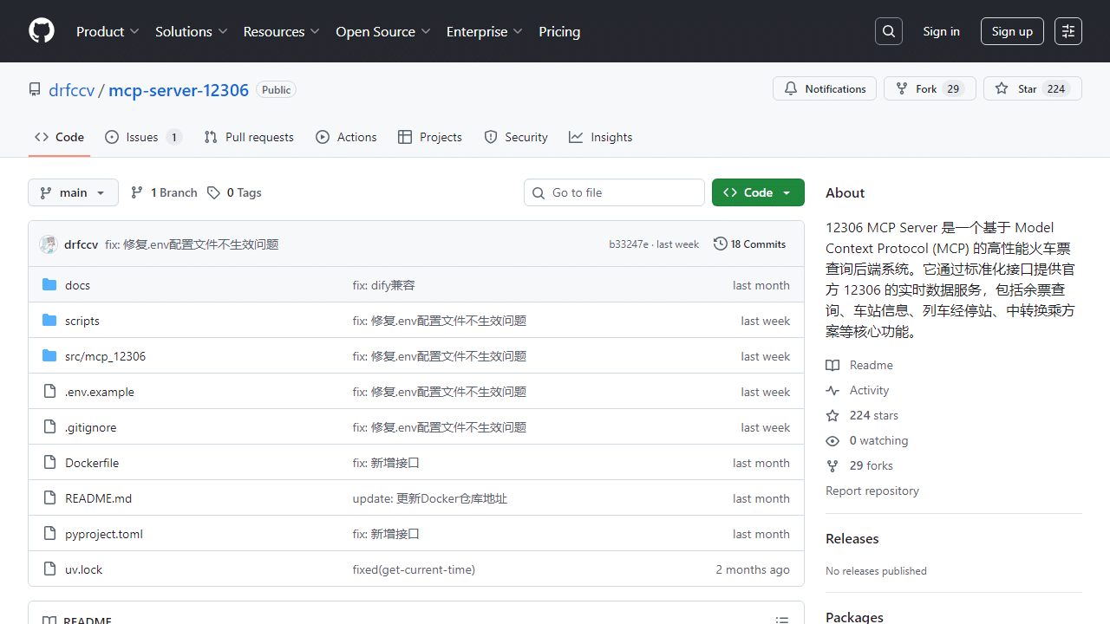The width and height of the screenshot is (1110, 624).
Task: Click the branch icon next to 1 Branch
Action: (137, 192)
